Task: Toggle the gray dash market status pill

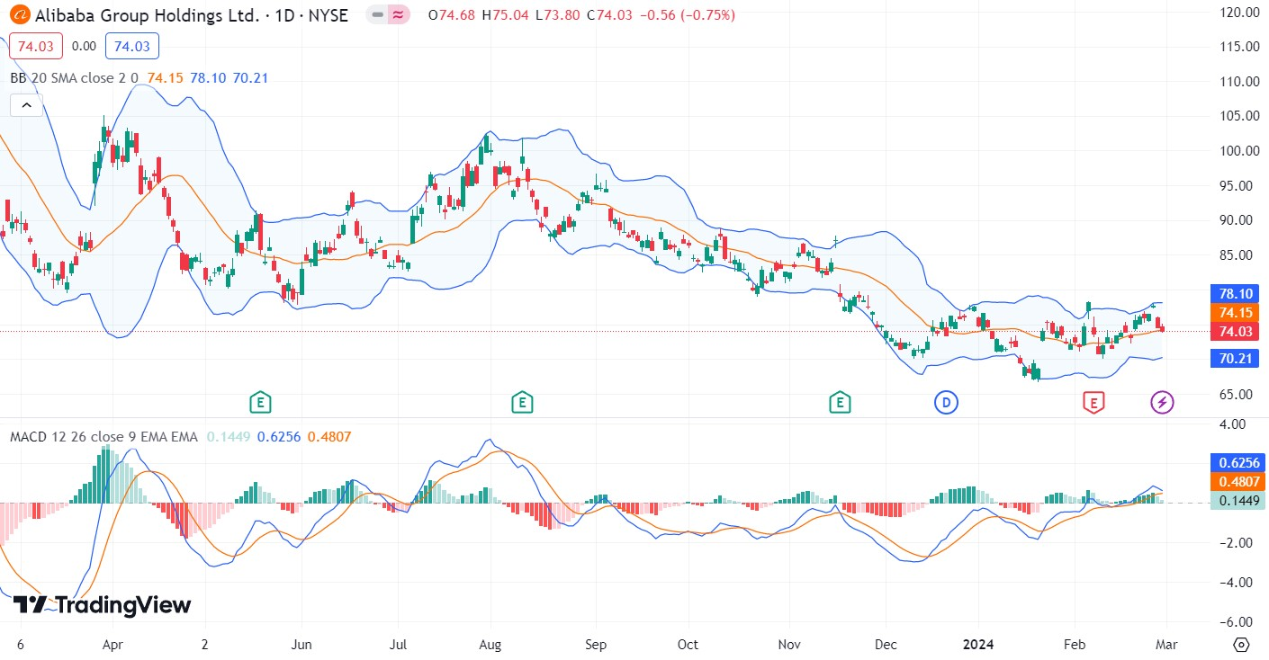Action: 377,15
